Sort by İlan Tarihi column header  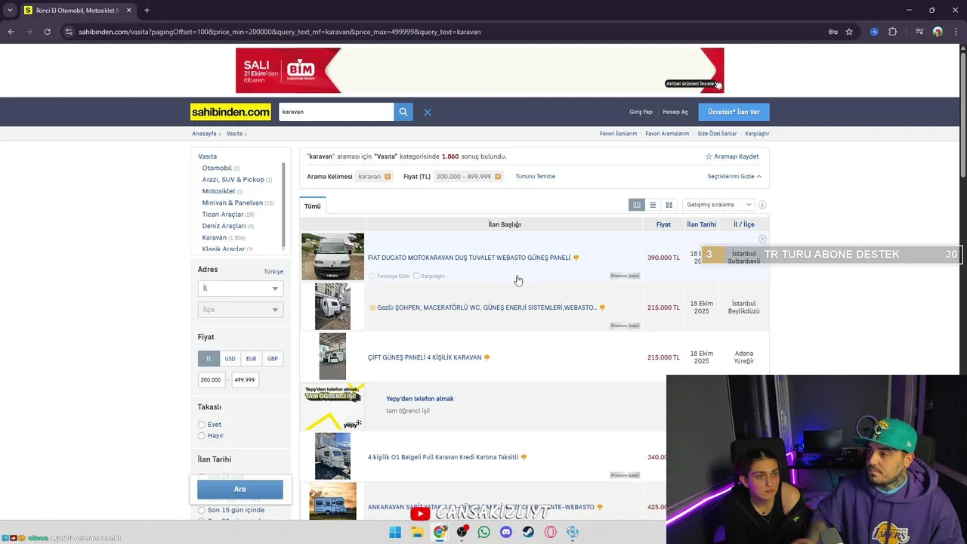701,224
